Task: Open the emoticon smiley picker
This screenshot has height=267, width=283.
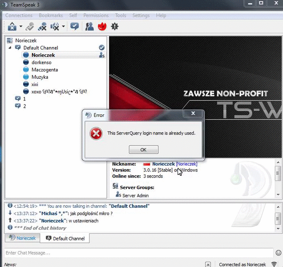Action: pos(278,253)
